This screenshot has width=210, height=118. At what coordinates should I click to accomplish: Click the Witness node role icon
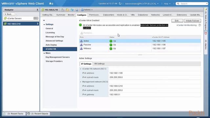[x=81, y=49]
